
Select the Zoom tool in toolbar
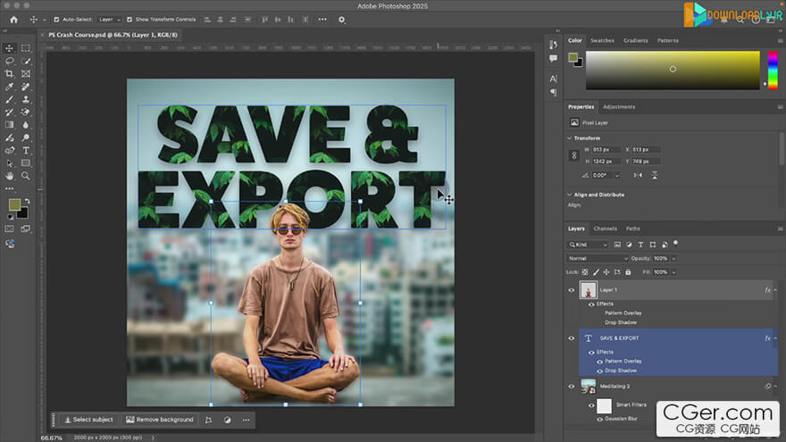click(26, 177)
